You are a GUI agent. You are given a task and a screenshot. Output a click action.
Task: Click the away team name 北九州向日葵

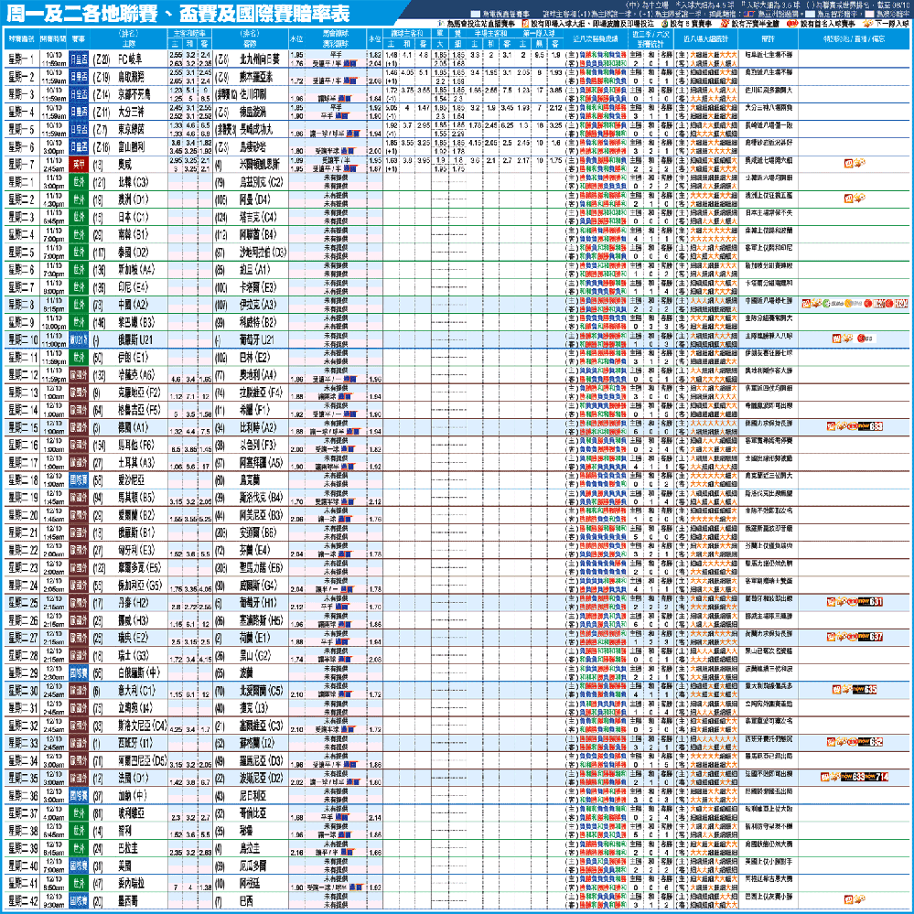[260, 59]
